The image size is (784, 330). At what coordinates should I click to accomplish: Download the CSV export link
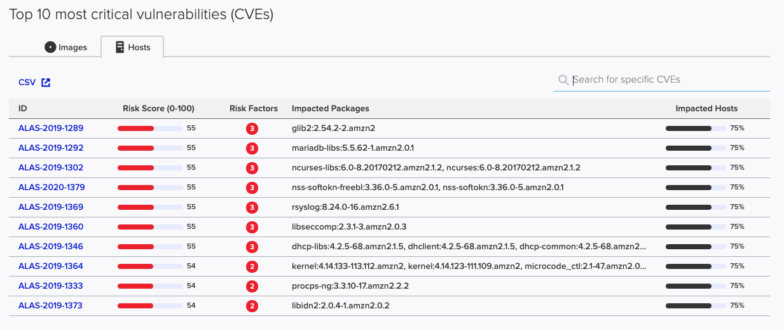27,83
